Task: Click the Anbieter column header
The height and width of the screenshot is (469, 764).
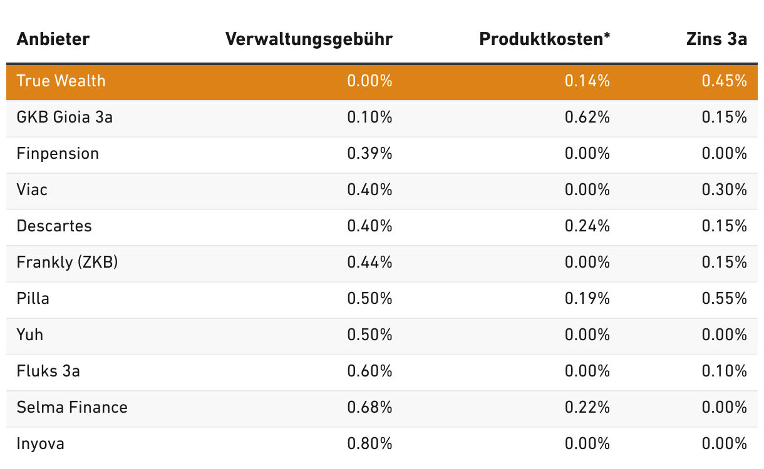Action: (x=53, y=39)
